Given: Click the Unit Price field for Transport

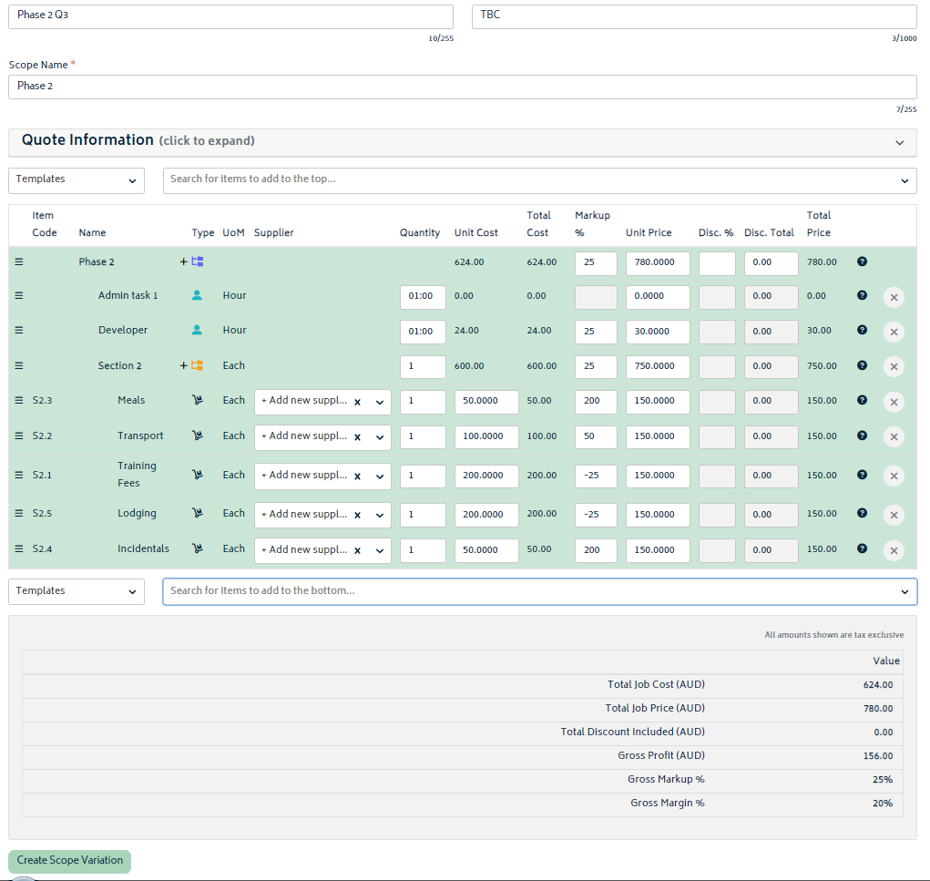Looking at the screenshot, I should 657,437.
